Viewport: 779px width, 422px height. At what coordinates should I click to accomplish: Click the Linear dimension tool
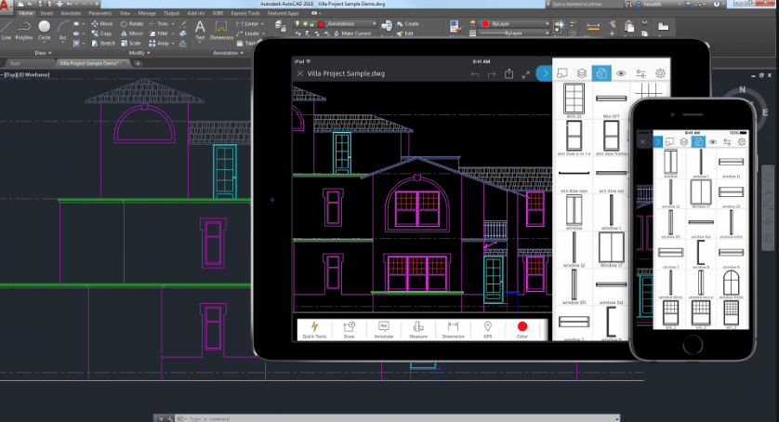[x=247, y=24]
